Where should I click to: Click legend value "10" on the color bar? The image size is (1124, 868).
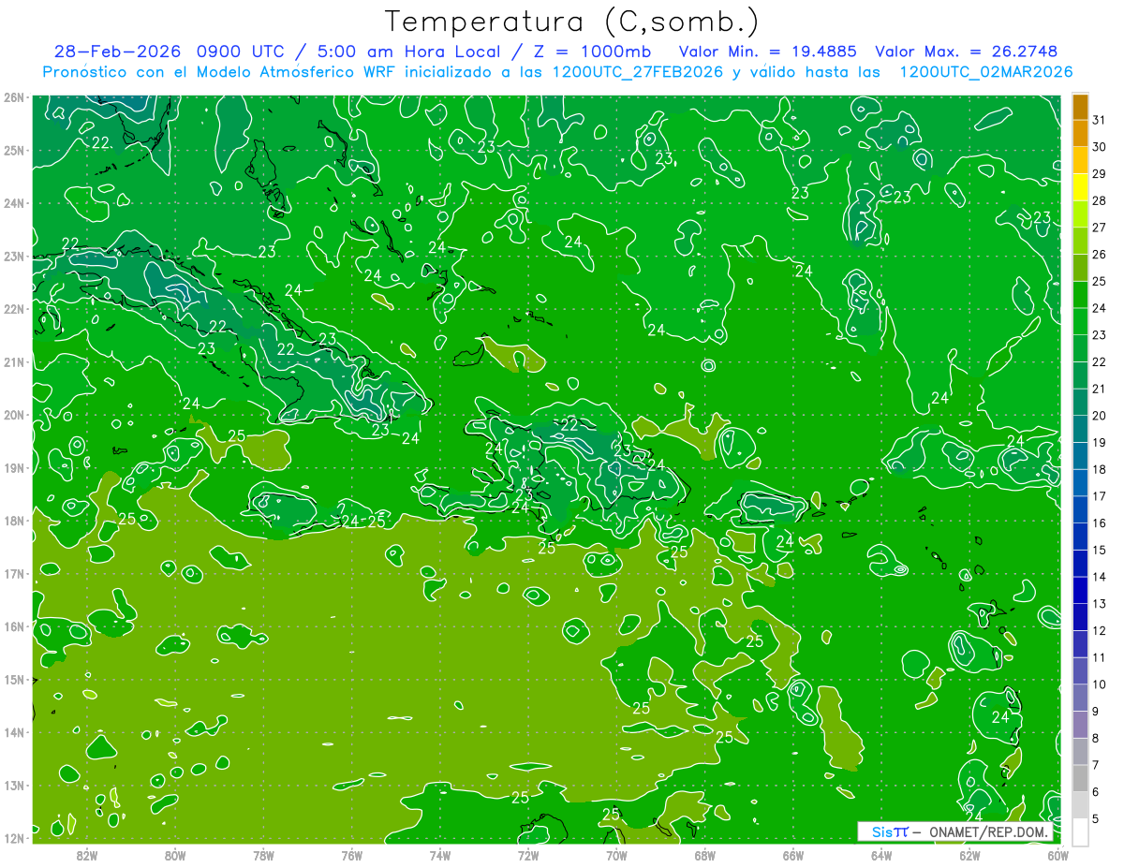(x=1100, y=684)
